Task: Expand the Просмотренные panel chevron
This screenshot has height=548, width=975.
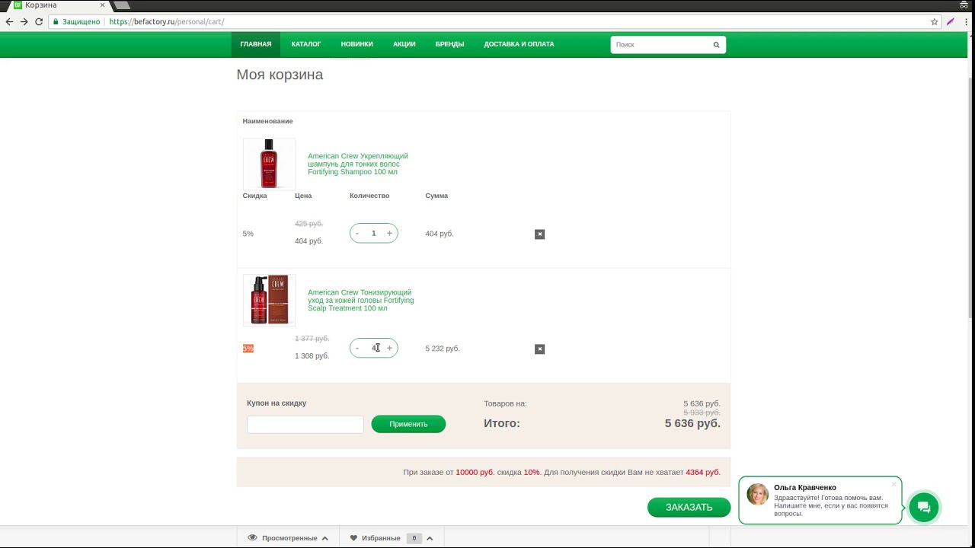Action: coord(324,538)
